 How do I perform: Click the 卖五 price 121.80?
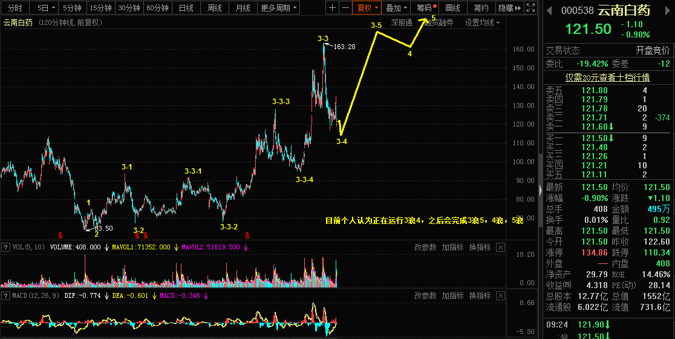point(595,90)
